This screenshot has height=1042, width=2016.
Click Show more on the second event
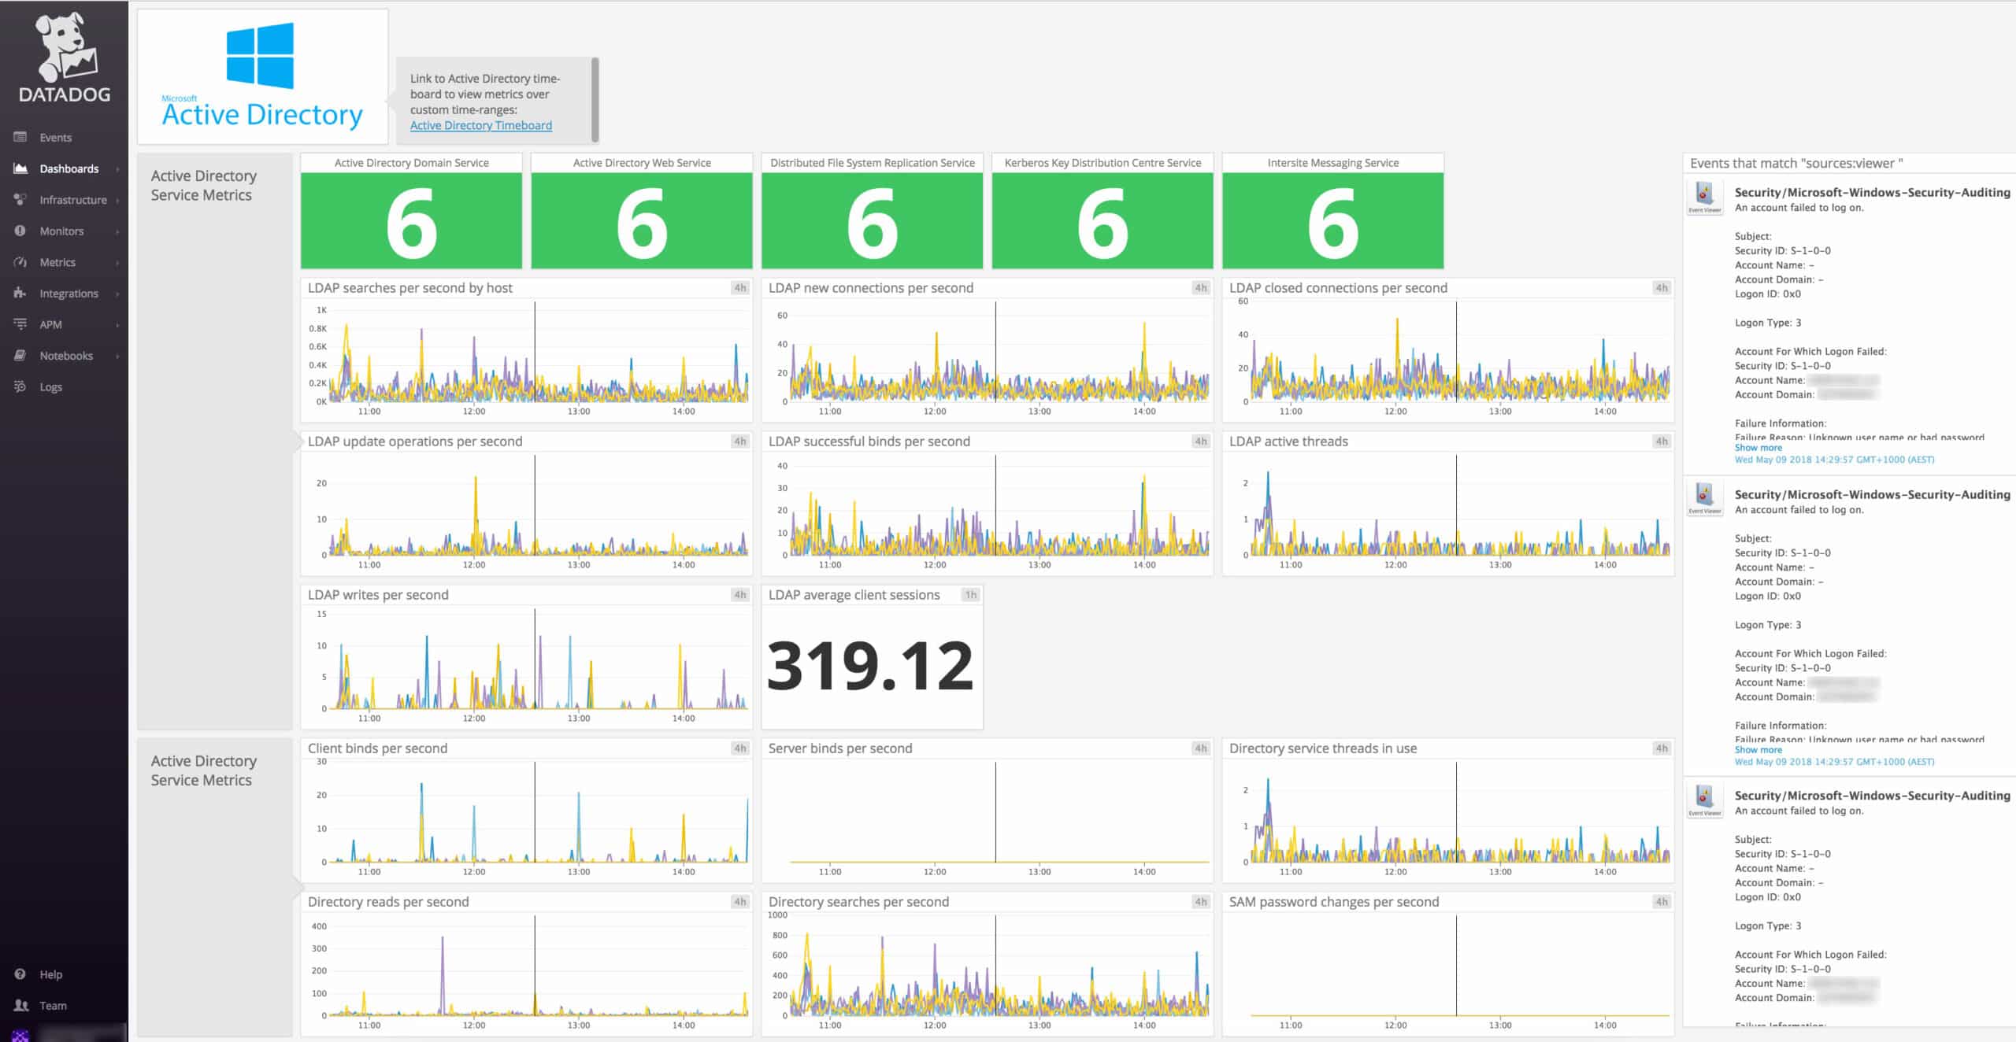coord(1758,749)
